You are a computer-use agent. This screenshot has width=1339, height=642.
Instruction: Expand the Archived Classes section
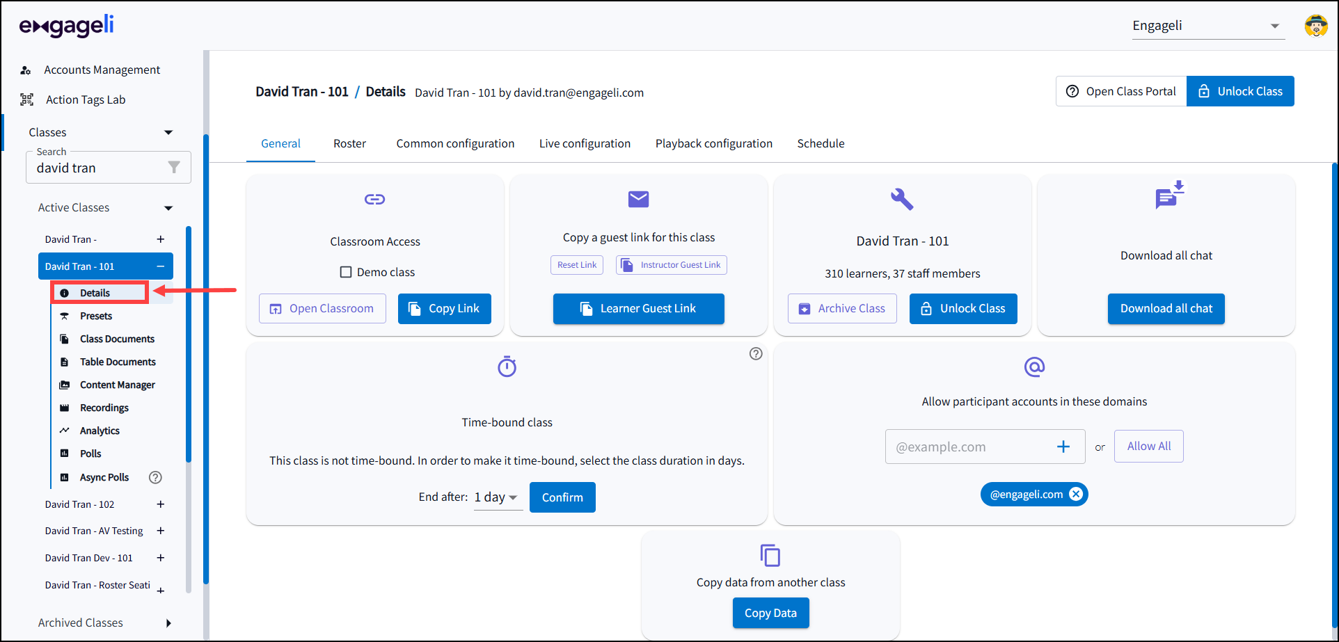click(x=168, y=623)
